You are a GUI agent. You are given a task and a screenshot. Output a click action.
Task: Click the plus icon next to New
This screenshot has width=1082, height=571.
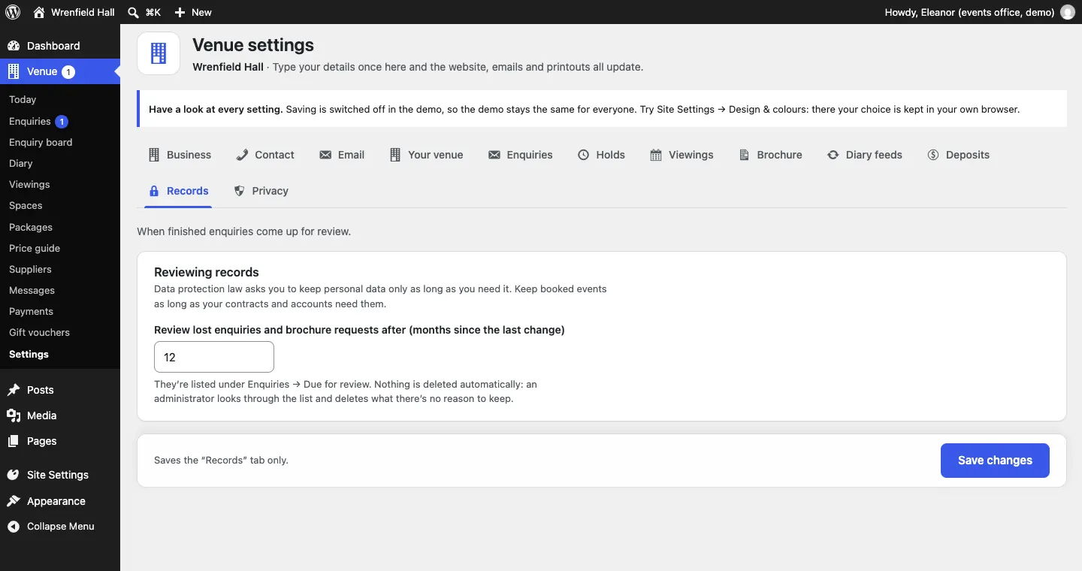point(180,12)
